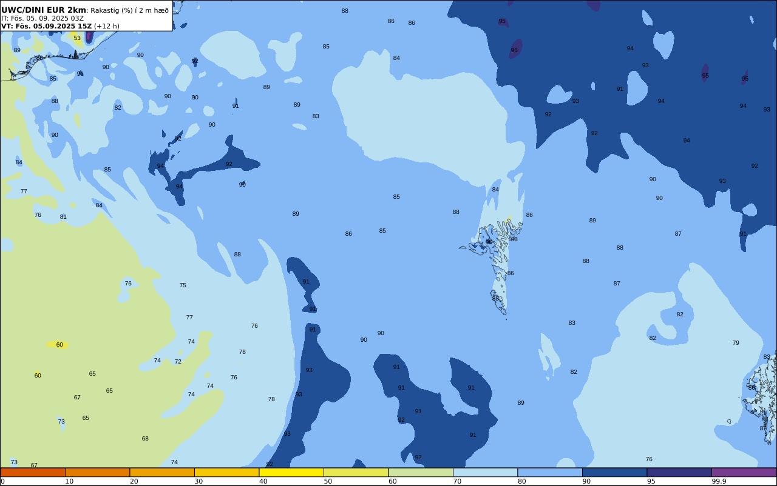Click the map value 81

[63, 217]
